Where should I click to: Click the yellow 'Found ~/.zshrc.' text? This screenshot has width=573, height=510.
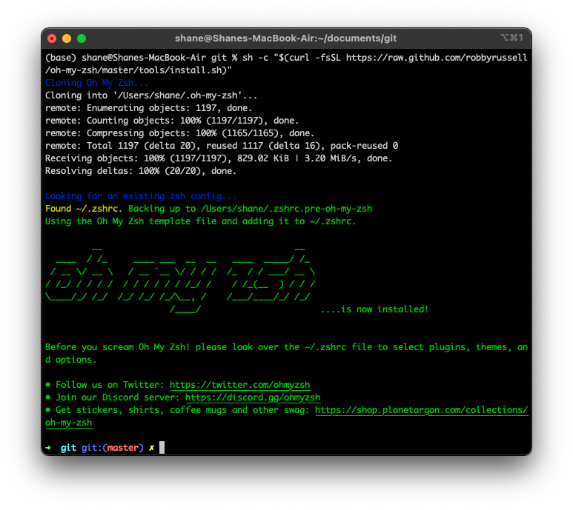[x=84, y=209]
